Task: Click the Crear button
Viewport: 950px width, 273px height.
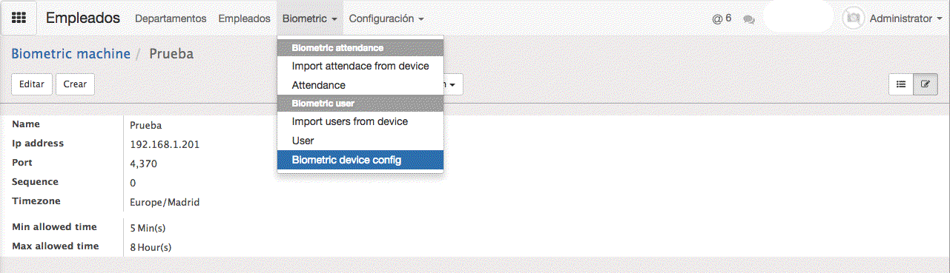Action: [75, 84]
